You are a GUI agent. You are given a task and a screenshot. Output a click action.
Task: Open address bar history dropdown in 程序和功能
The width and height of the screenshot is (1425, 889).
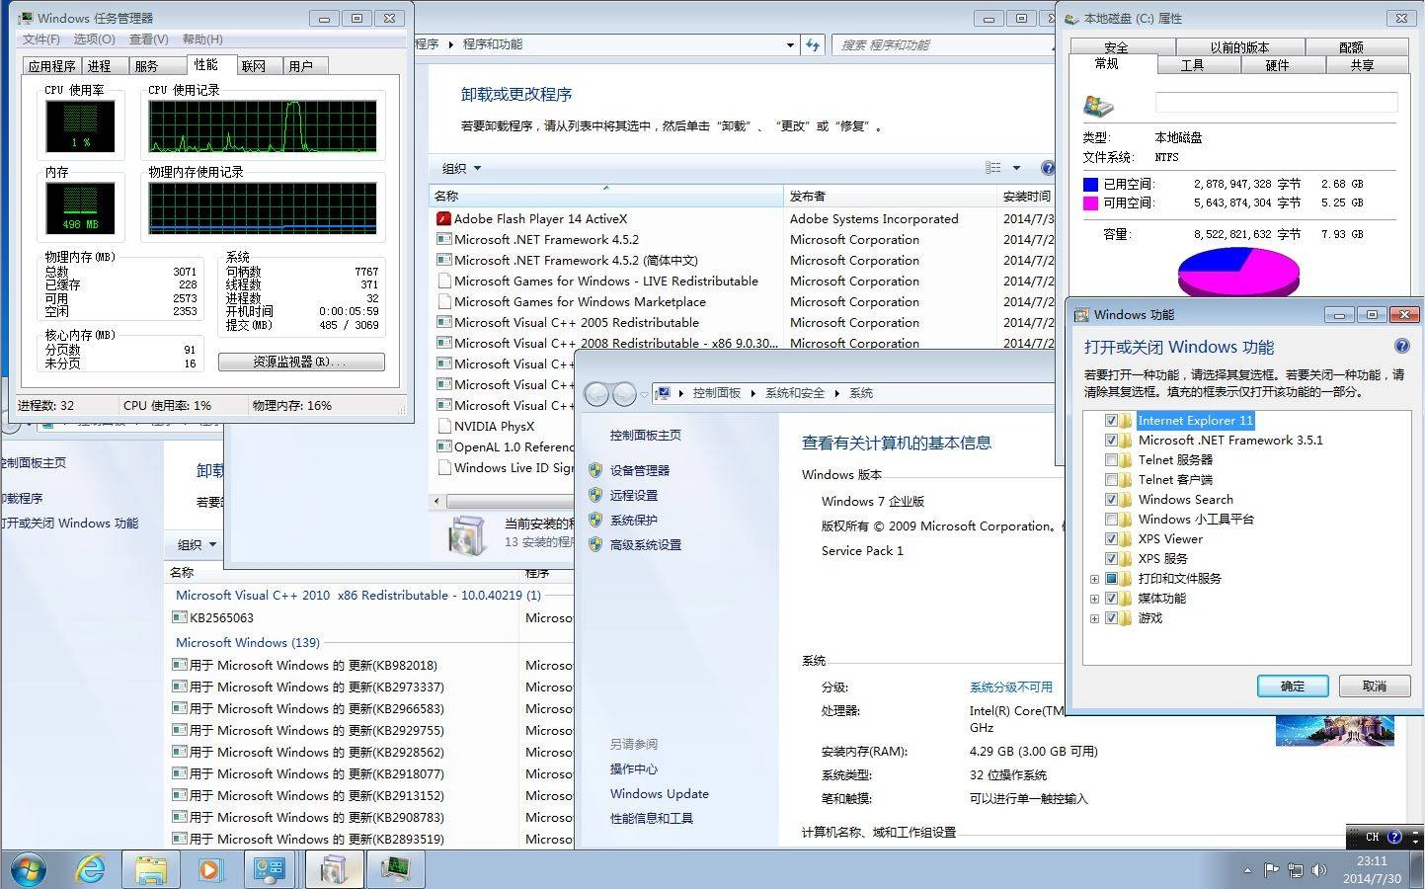[x=790, y=44]
